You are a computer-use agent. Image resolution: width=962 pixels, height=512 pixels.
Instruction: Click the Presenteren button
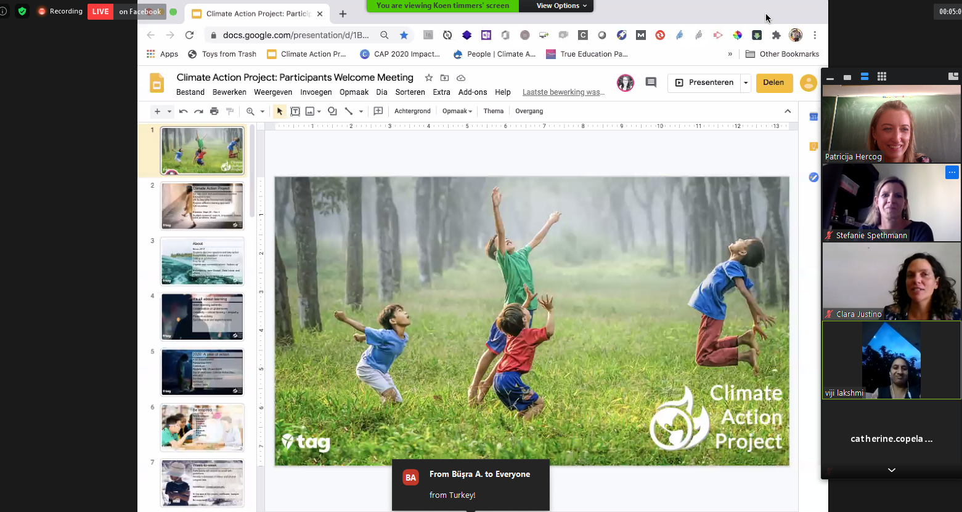(704, 82)
